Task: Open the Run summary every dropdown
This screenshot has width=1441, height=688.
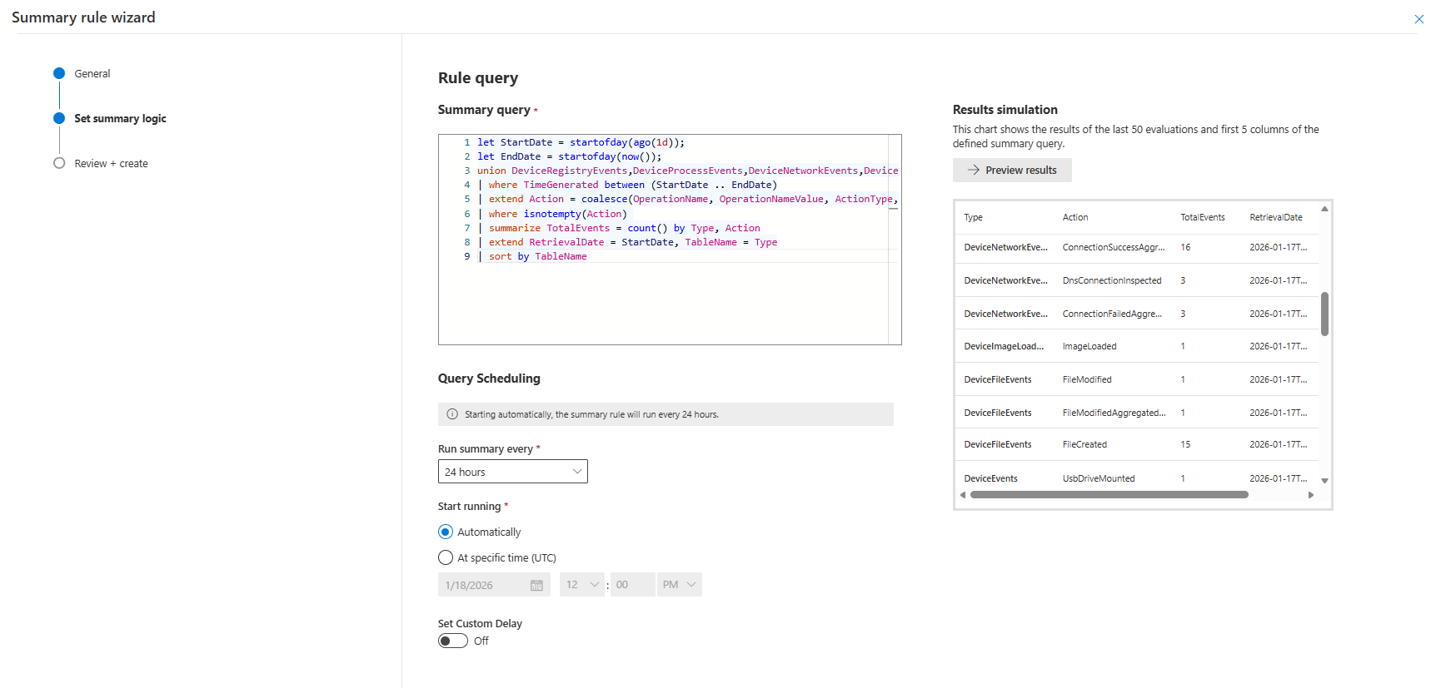Action: tap(512, 472)
